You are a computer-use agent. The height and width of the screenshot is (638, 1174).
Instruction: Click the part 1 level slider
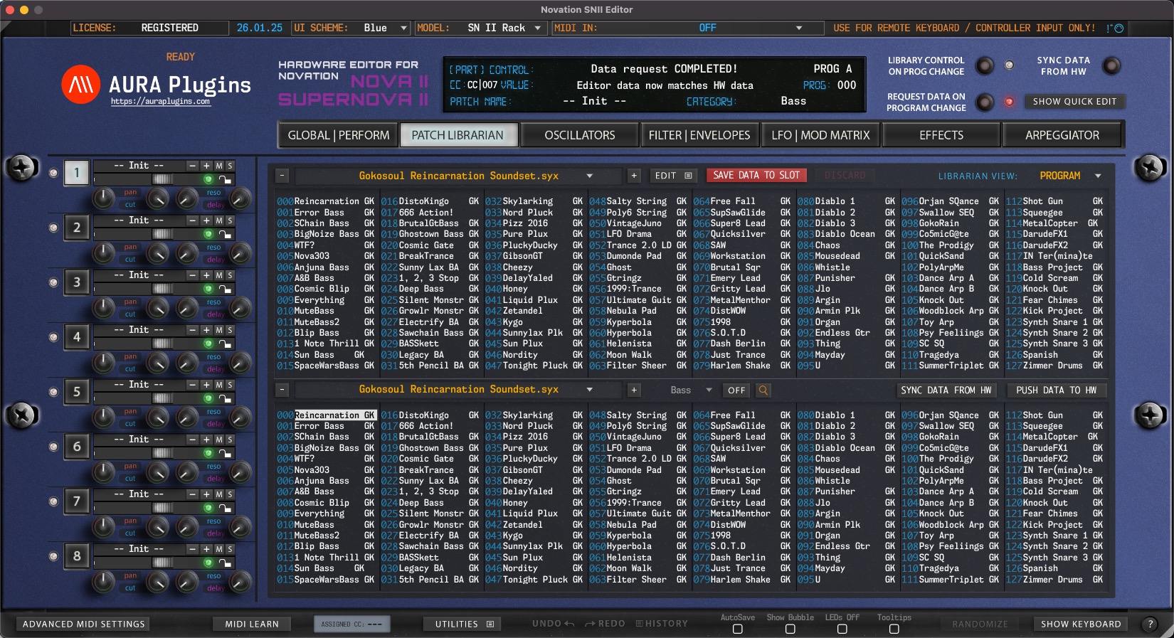pyautogui.click(x=162, y=179)
